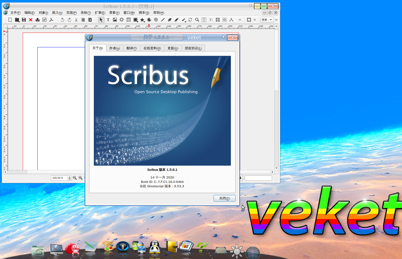
Task: Click the zoom out magnifier in status bar
Action: click(x=75, y=178)
